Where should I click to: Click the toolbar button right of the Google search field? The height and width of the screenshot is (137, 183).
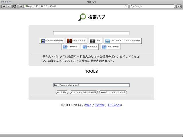pyautogui.click(x=179, y=6)
